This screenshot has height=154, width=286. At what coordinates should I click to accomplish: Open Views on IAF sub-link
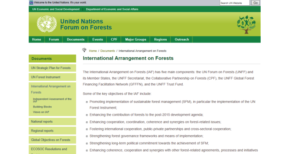(x=41, y=112)
